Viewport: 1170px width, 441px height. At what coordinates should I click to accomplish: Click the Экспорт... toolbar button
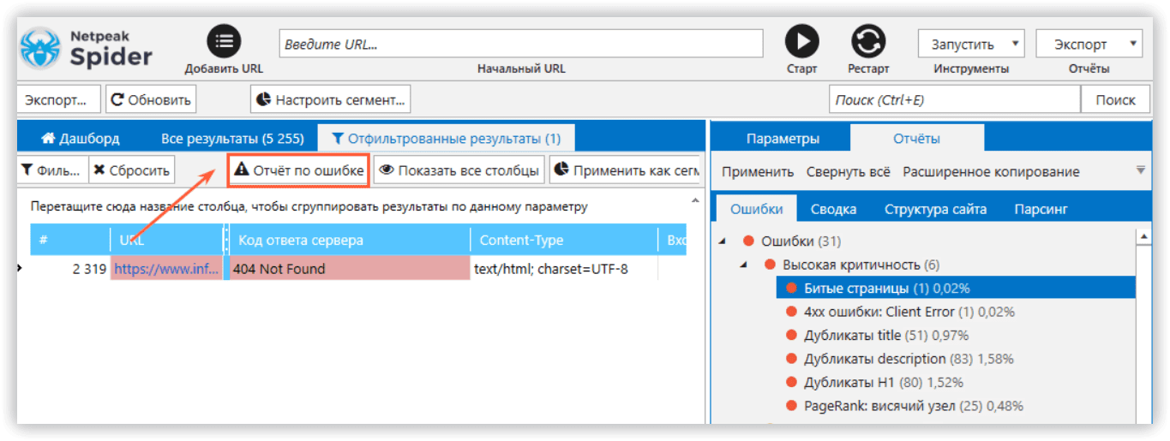click(x=57, y=99)
